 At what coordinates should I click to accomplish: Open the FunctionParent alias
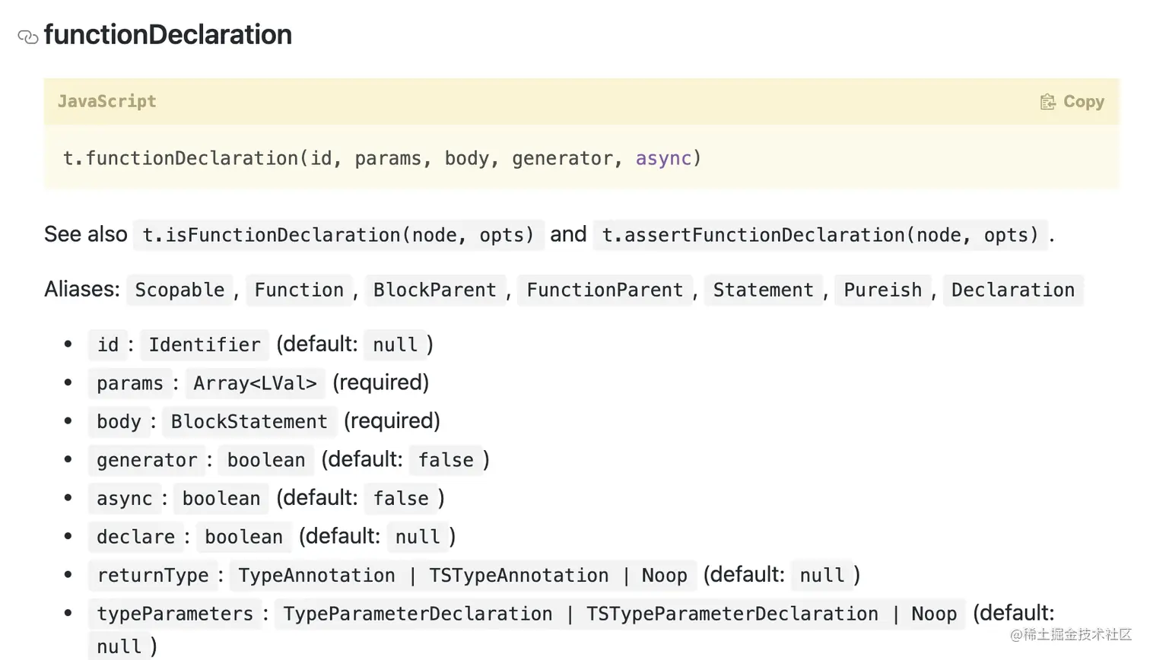[x=605, y=290]
